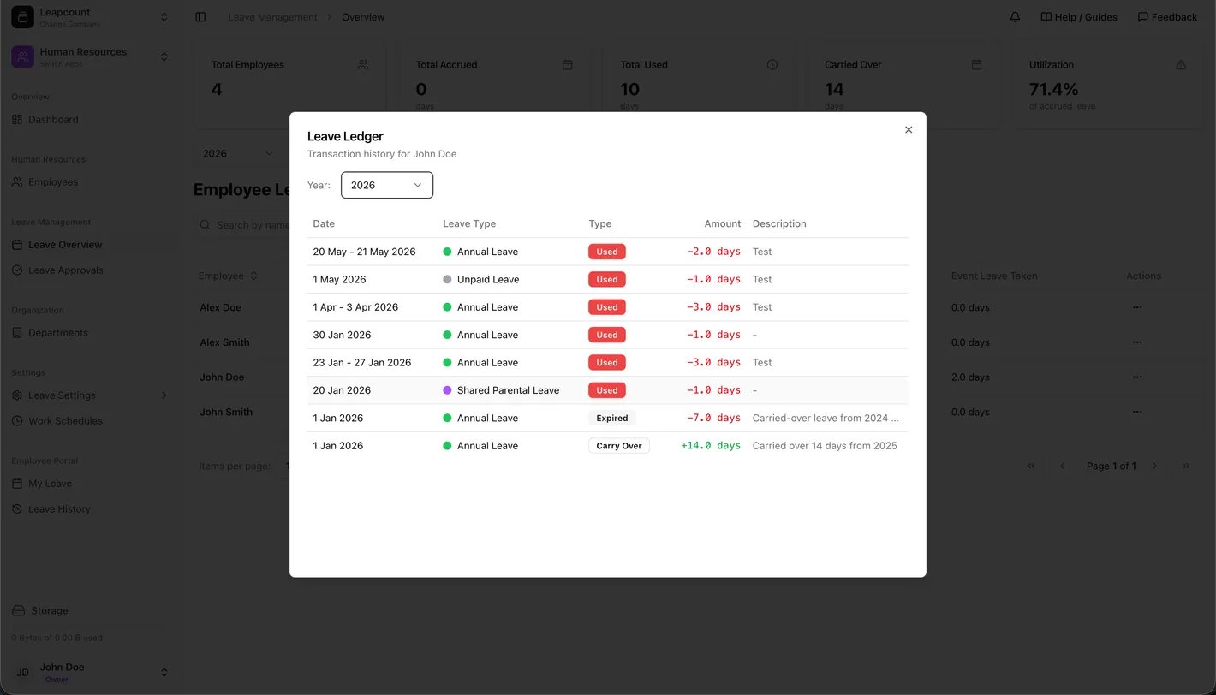Click 23 Jan - 27 Jan 2026 date
Screen dimensions: 1216x695
[x=362, y=363]
